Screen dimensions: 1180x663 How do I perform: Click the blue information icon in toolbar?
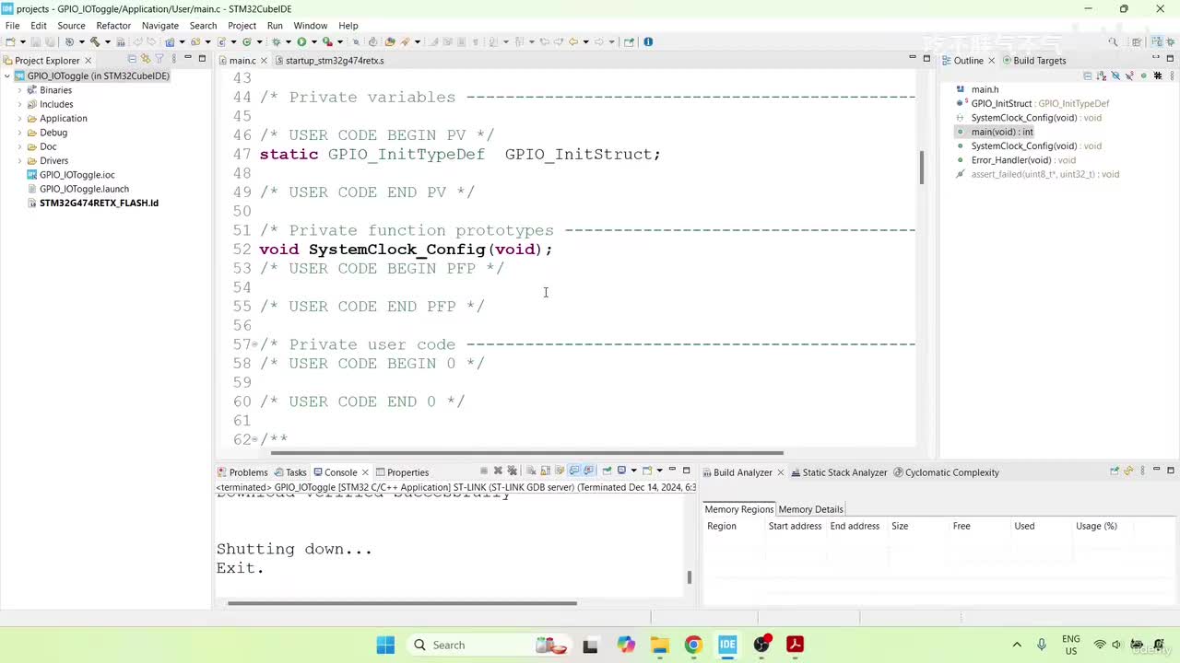(648, 41)
